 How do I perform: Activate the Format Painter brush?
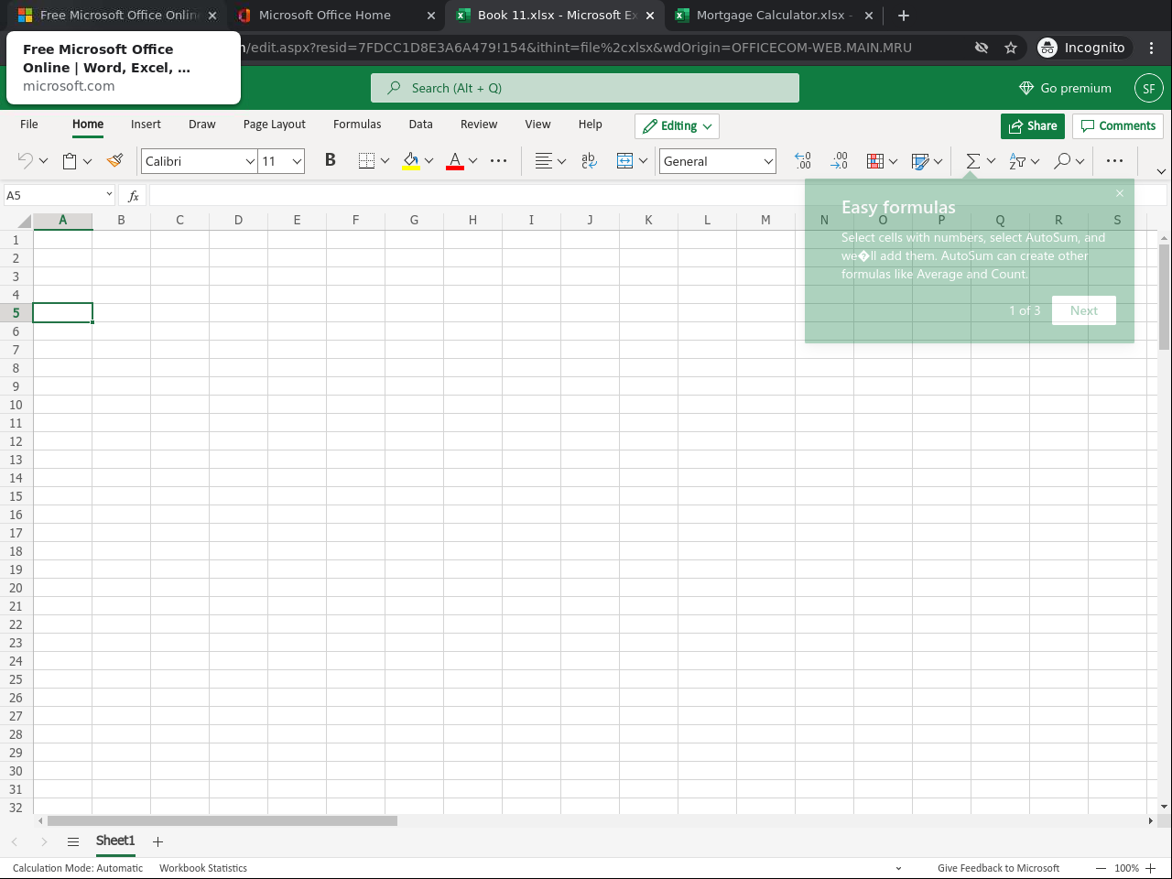pyautogui.click(x=115, y=161)
